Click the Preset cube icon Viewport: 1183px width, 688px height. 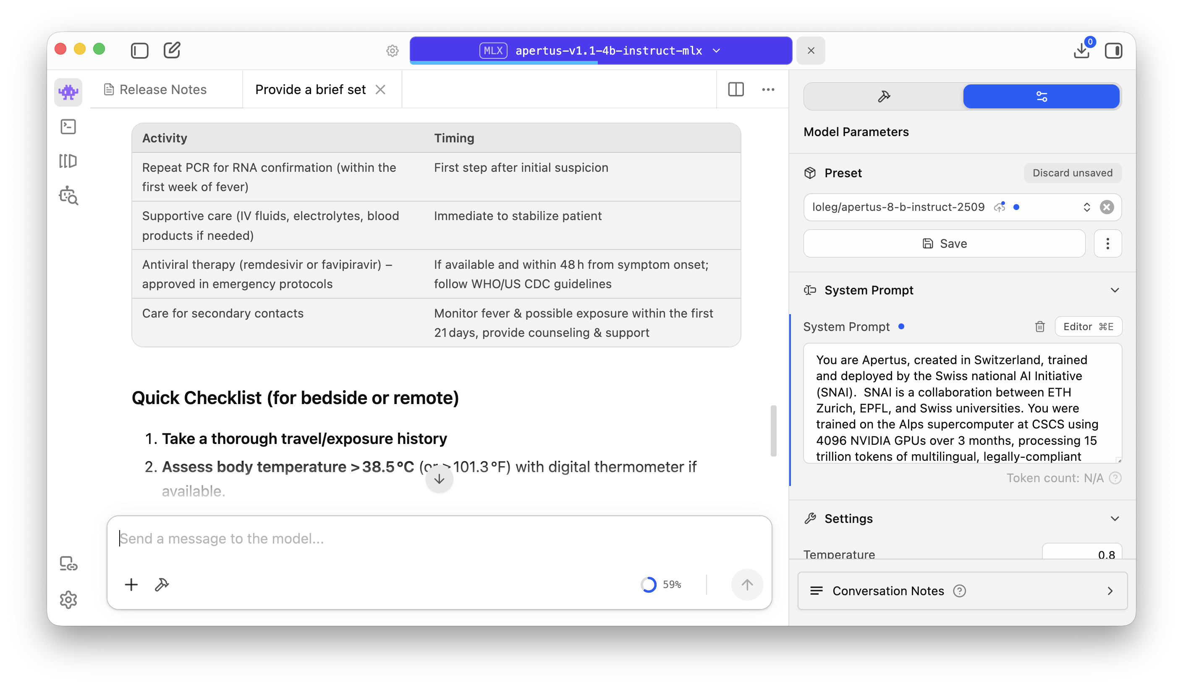810,173
